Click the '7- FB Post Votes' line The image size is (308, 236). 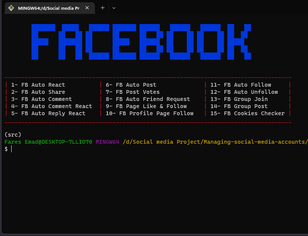[x=133, y=92]
